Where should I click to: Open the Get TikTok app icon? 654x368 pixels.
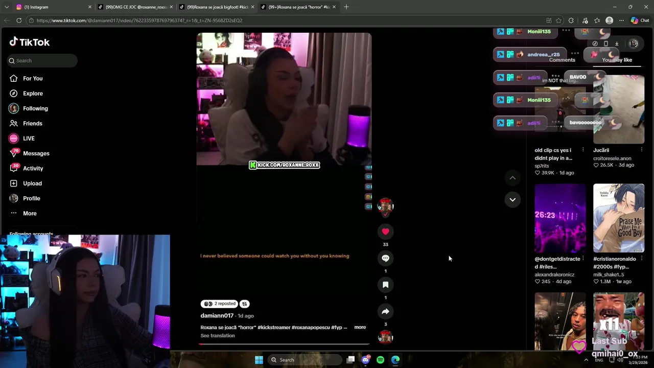click(x=595, y=43)
